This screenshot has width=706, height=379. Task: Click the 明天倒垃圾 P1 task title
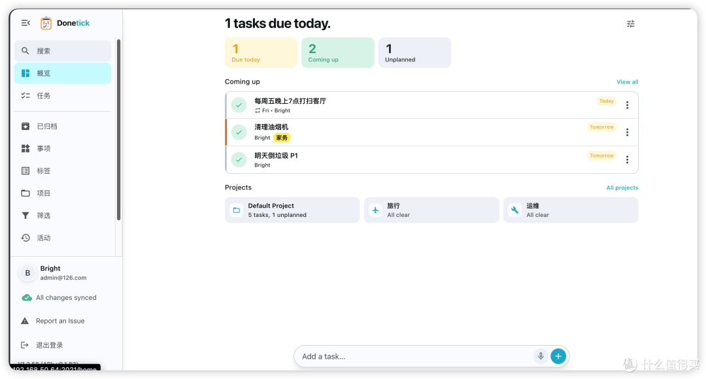tap(276, 156)
